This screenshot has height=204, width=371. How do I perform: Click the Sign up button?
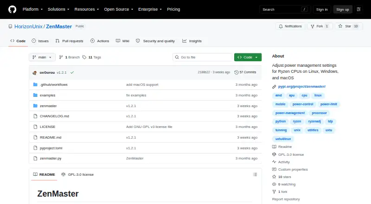point(343,9)
